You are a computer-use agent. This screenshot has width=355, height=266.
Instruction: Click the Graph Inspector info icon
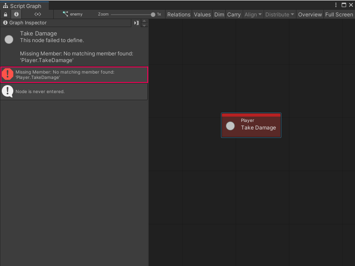pos(5,23)
